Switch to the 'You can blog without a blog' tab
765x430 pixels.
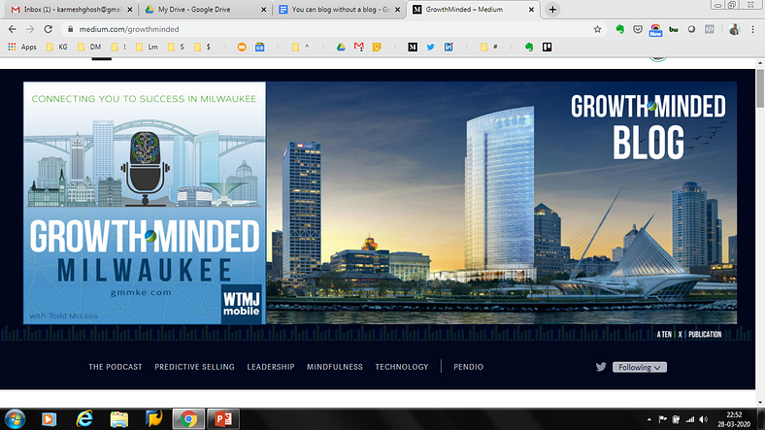click(x=339, y=10)
